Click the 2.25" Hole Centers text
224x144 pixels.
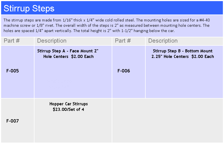click(170, 57)
